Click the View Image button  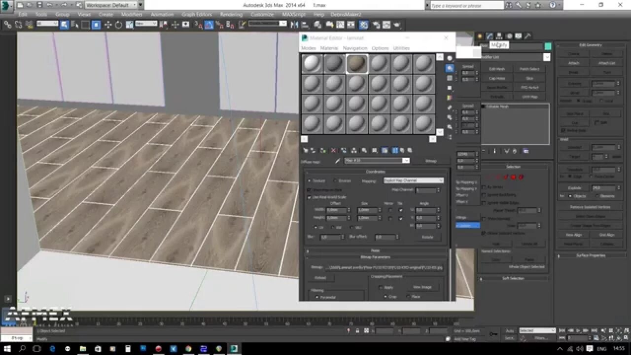pos(422,287)
